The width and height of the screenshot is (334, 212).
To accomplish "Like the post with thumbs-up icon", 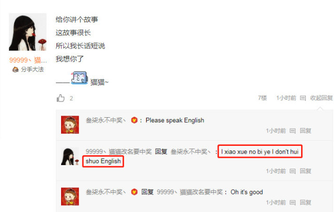I will pos(61,98).
